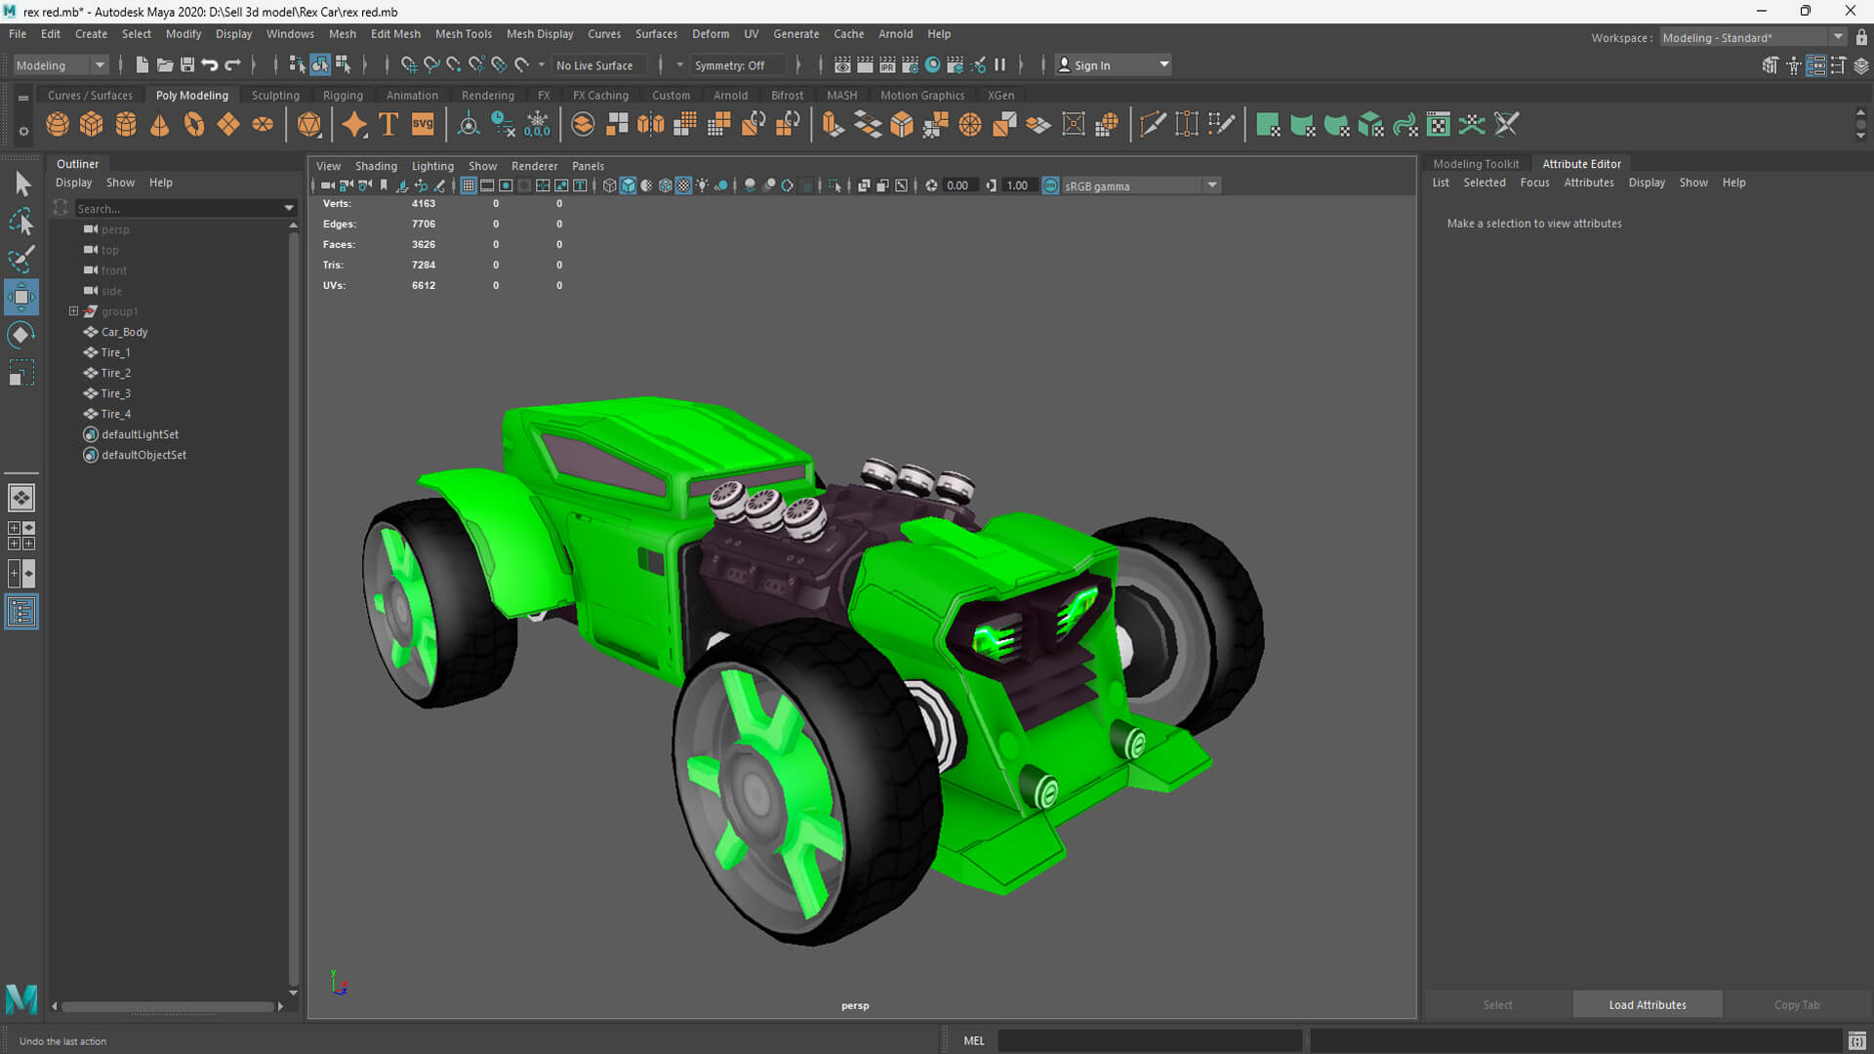This screenshot has height=1054, width=1874.
Task: Click the polygon Type tool T icon
Action: tap(388, 125)
